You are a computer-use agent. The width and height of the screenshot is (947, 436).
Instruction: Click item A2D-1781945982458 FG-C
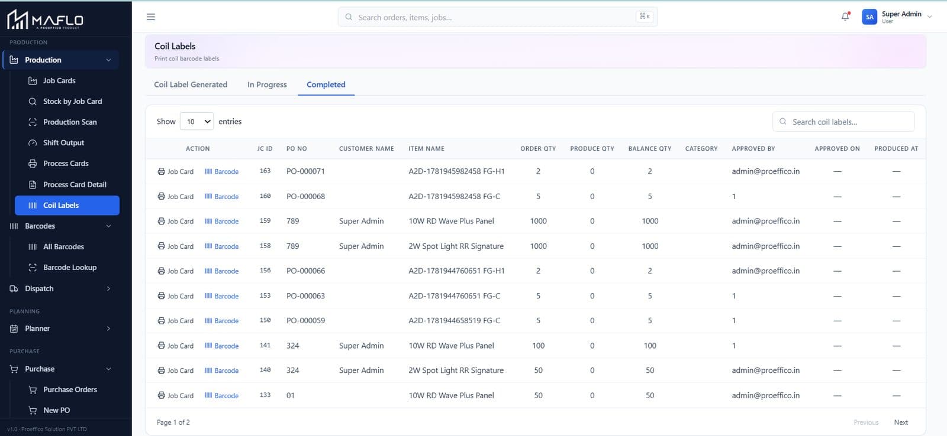point(454,196)
